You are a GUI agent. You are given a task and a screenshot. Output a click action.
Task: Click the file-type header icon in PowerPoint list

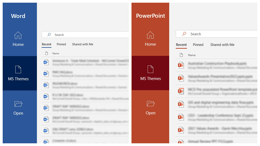coord(181,55)
